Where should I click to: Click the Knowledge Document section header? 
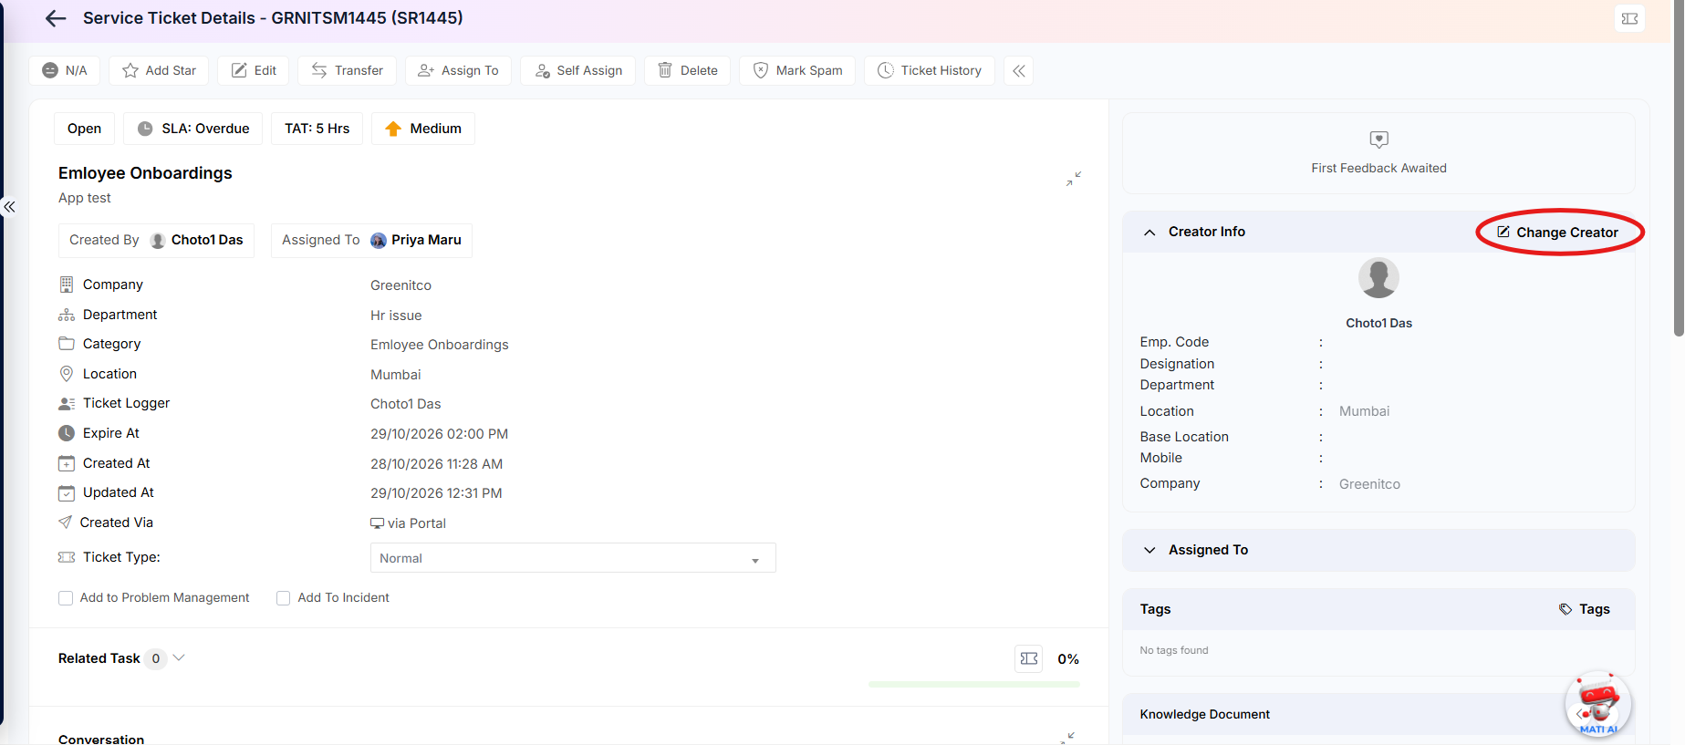click(x=1378, y=714)
